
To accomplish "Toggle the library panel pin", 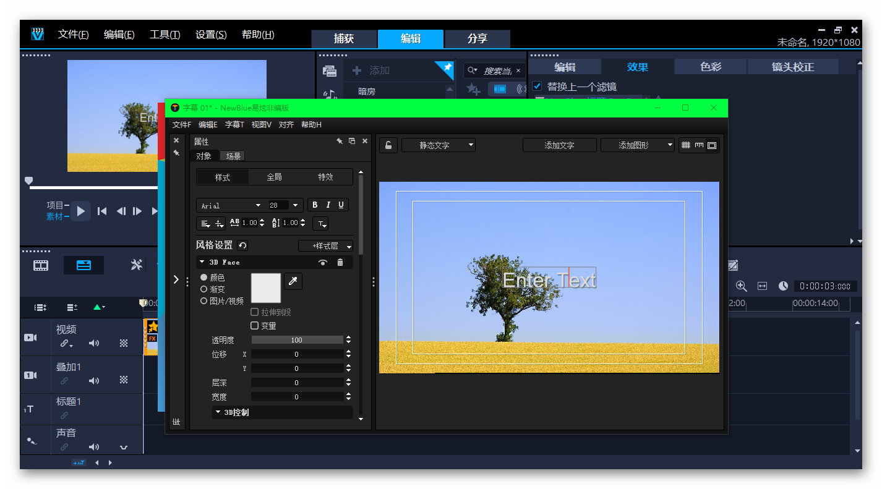I will 447,67.
